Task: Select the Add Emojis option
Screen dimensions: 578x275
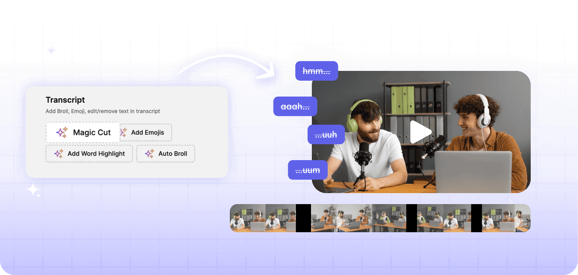Action: coord(146,132)
